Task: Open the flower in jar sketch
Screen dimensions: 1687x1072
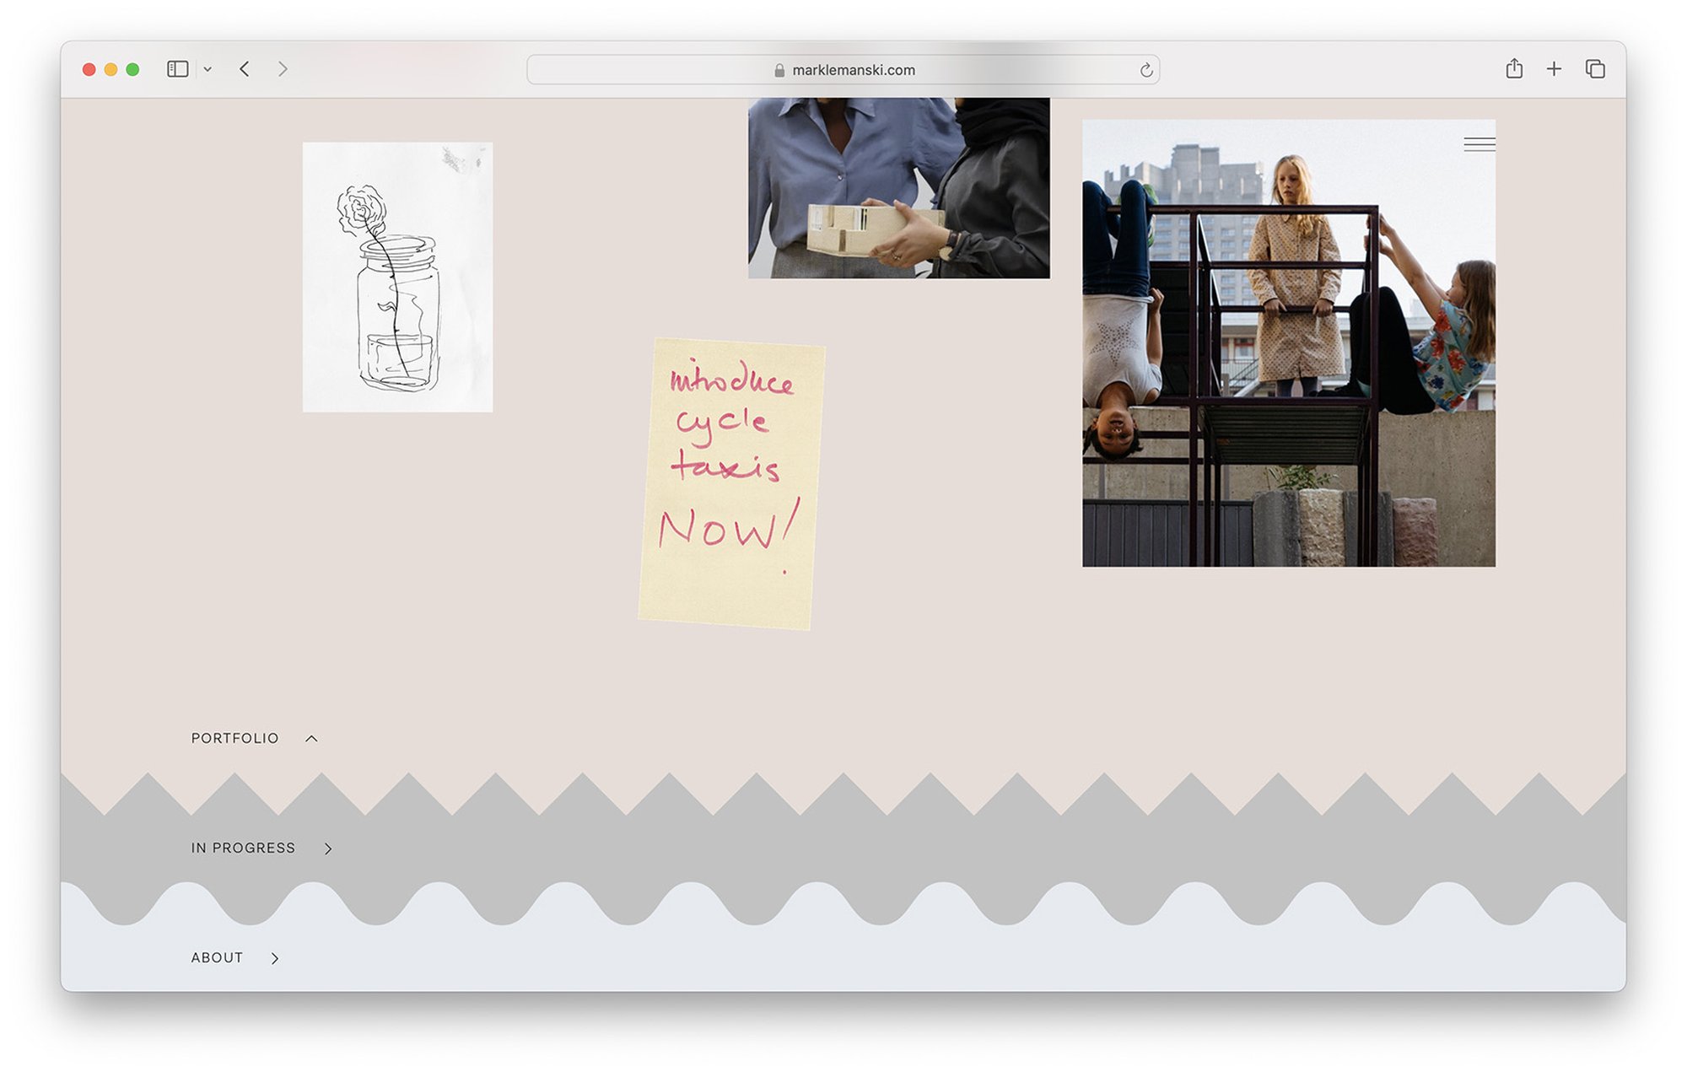Action: (397, 277)
